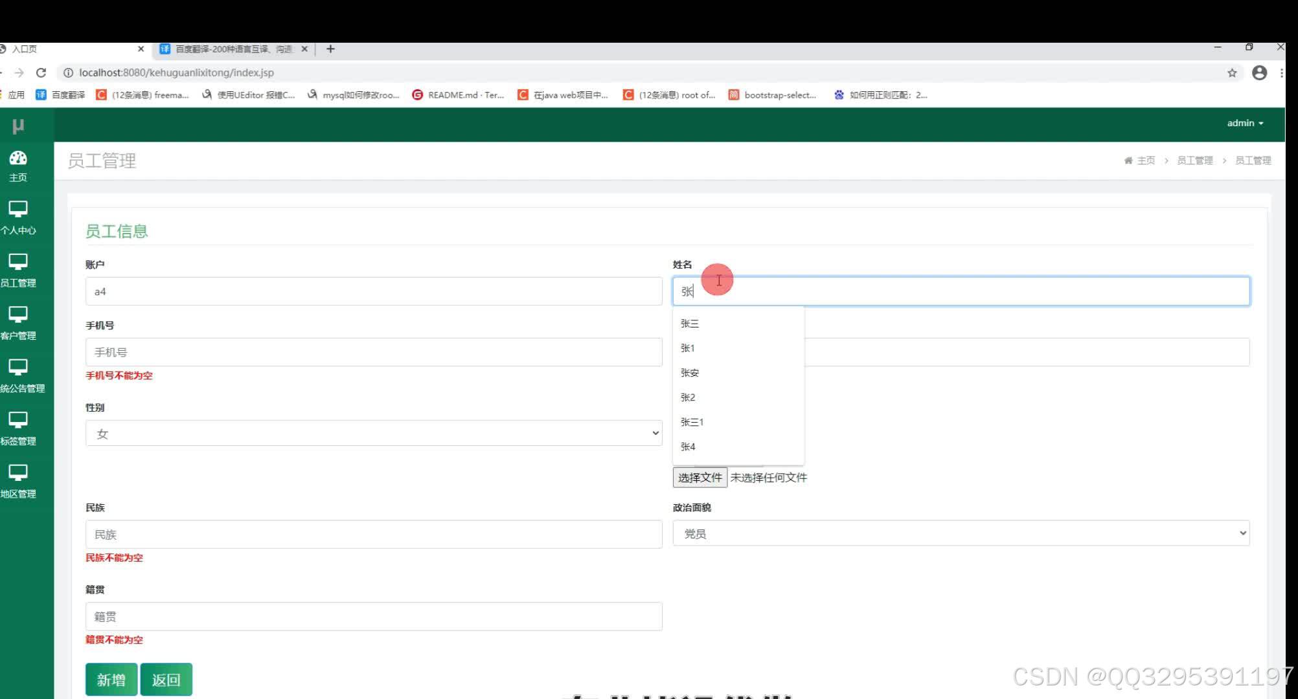This screenshot has height=699, width=1298.
Task: Reload the page with refresh icon
Action: tap(41, 72)
